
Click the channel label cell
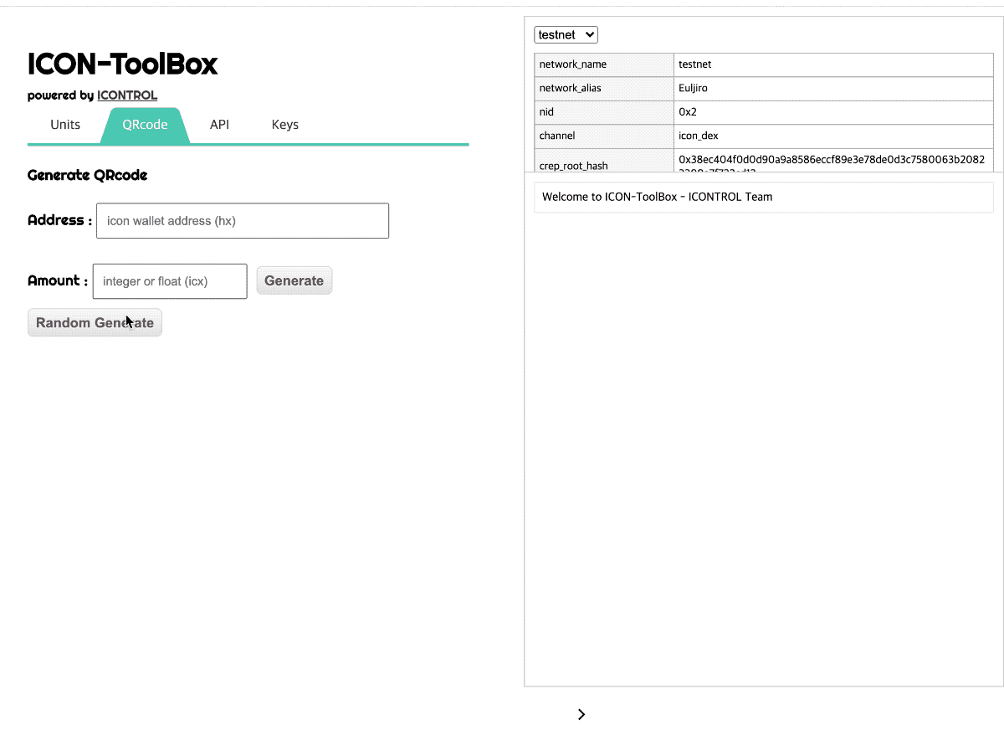[604, 136]
